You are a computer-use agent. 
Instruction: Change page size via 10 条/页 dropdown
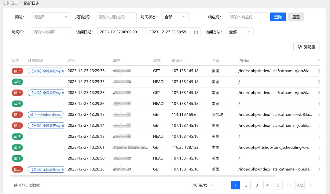(x=204, y=185)
